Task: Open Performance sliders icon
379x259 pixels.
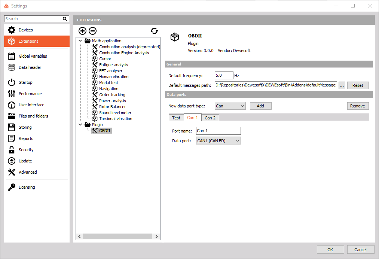Action: [11, 94]
